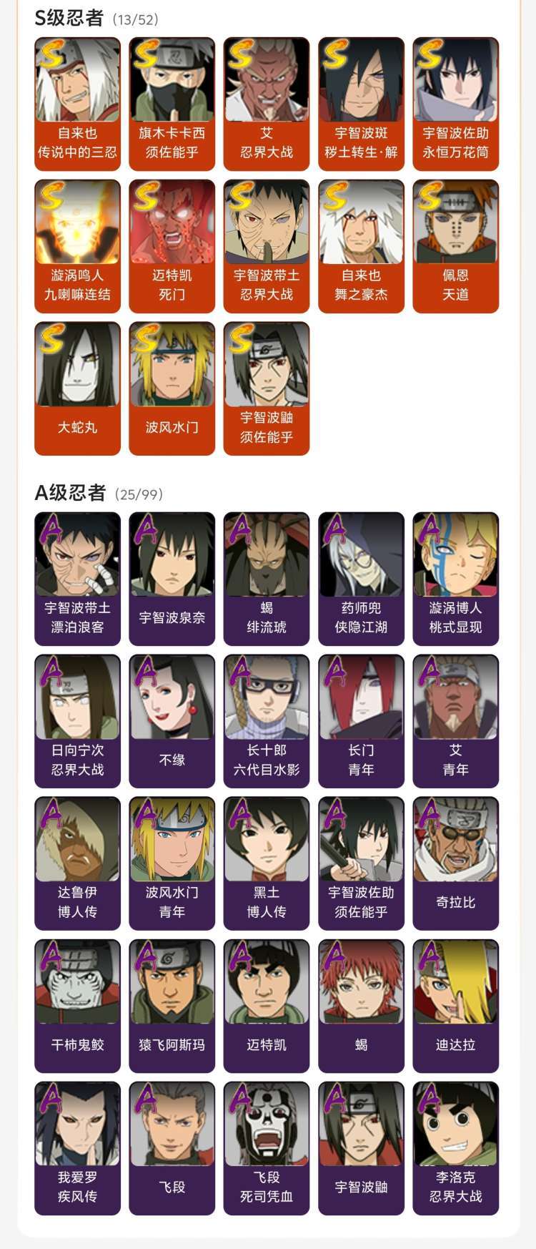The width and height of the screenshot is (536, 1249).
Task: Select the 李洛克 忍界大战 card
Action: 455,1148
